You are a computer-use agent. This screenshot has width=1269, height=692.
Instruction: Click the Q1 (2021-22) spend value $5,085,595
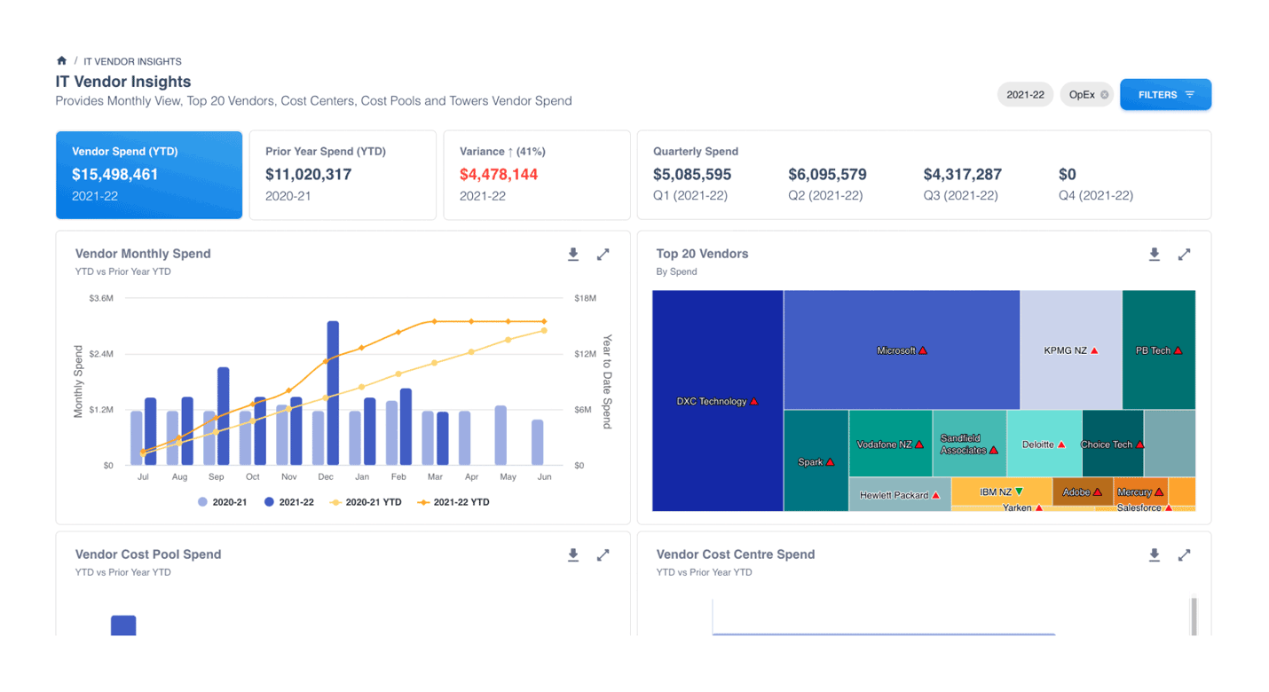(692, 175)
